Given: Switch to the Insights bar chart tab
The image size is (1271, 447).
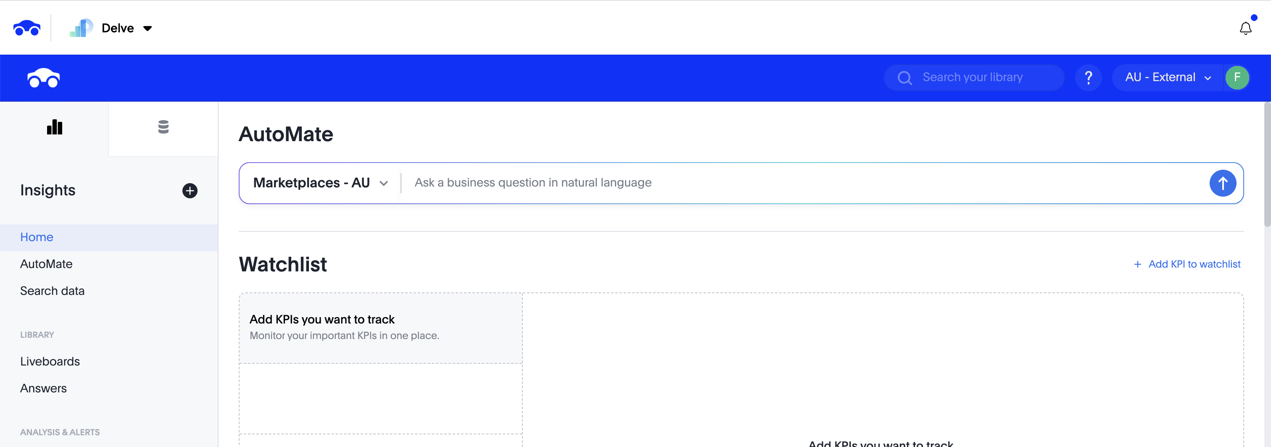Looking at the screenshot, I should 54,127.
